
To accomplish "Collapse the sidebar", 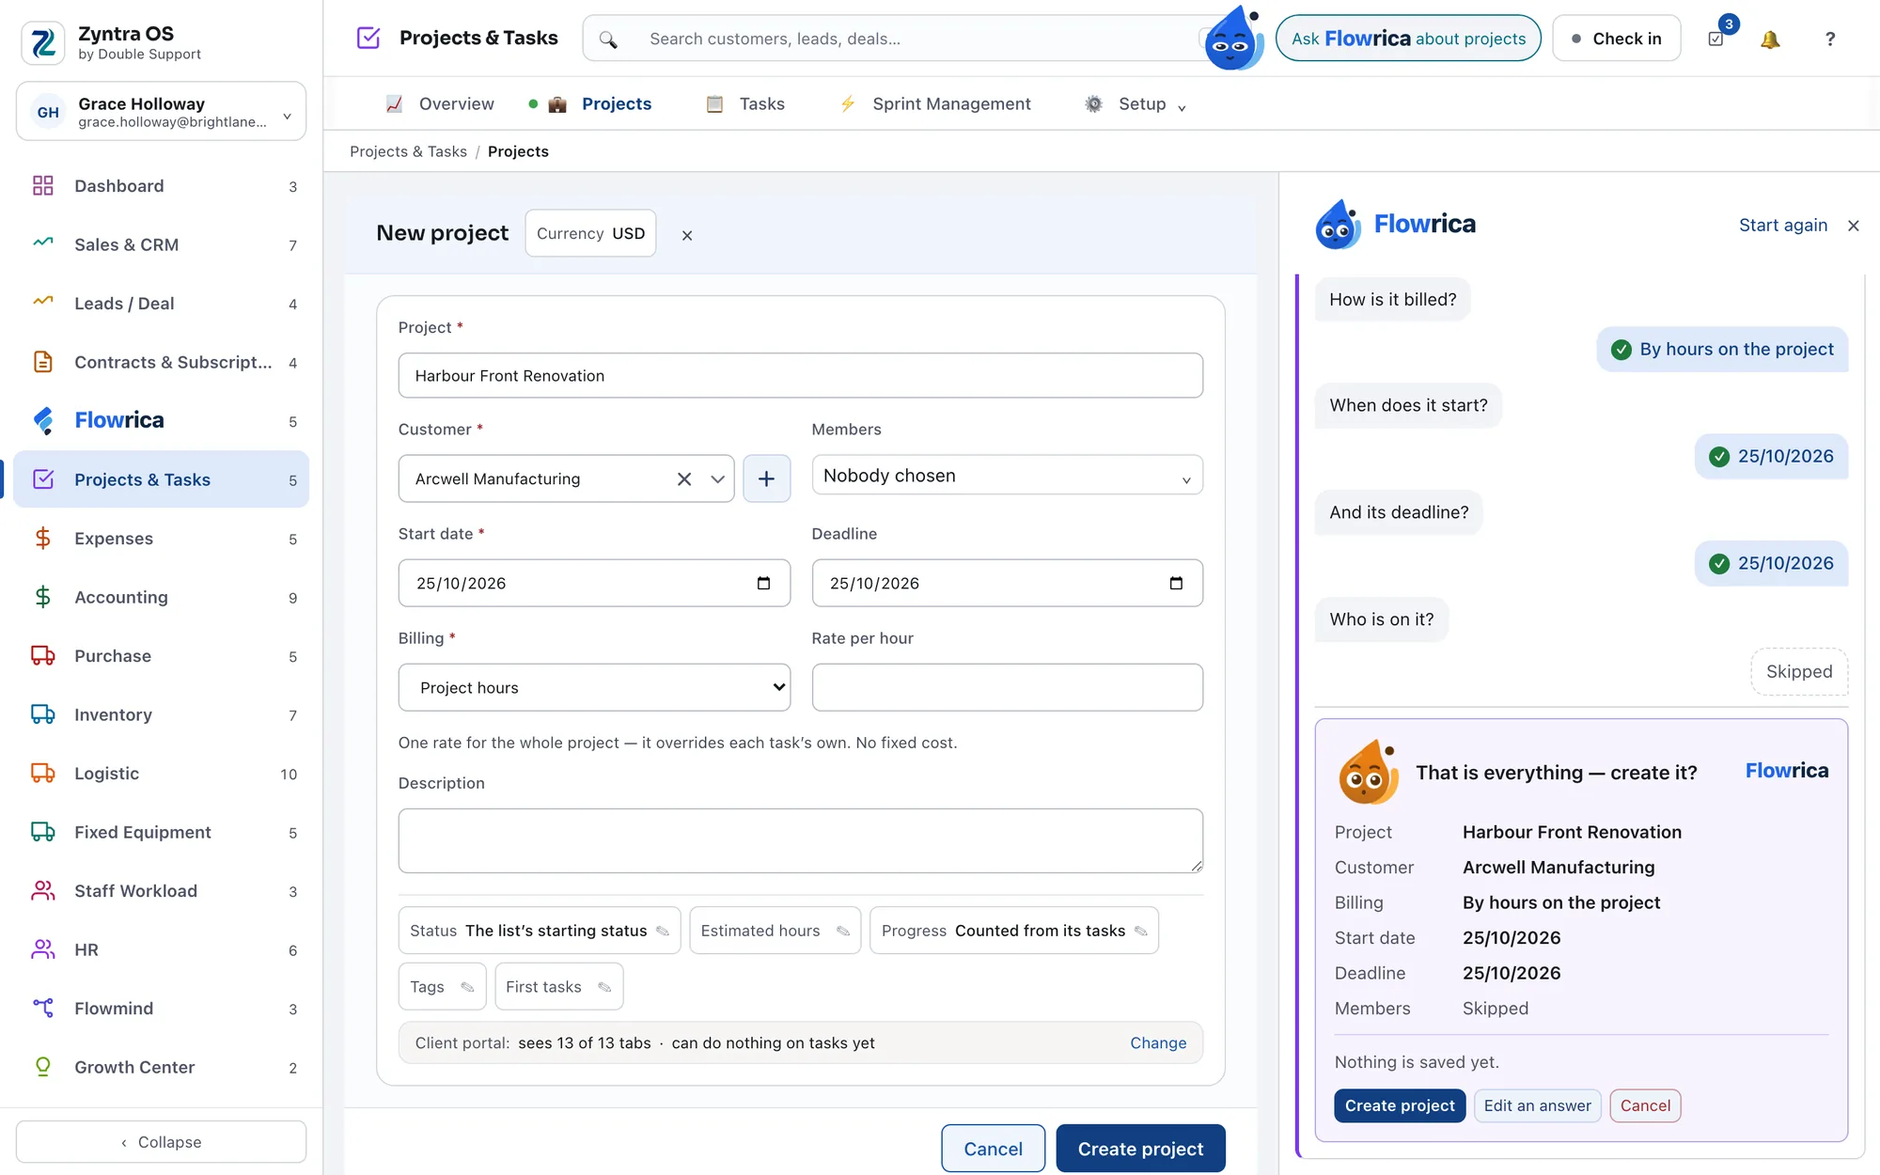I will coord(161,1142).
